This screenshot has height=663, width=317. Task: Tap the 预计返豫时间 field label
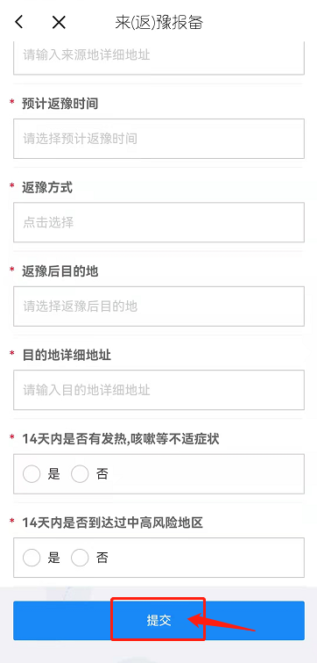[60, 104]
